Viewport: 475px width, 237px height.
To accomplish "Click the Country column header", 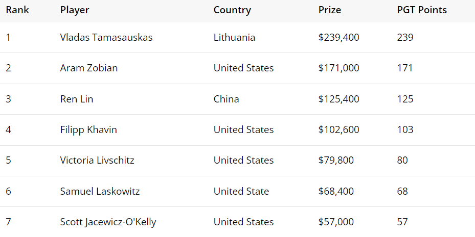I will point(232,10).
